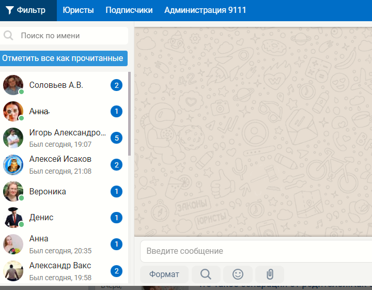Click the paperclip attach file icon
The height and width of the screenshot is (290, 372).
point(269,274)
